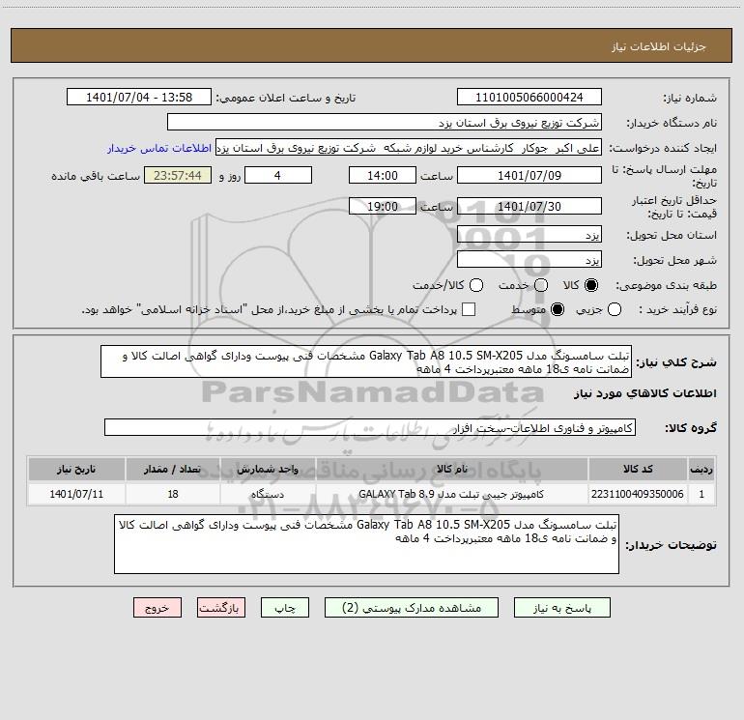Image resolution: width=744 pixels, height=720 pixels.
Task: Click the response deadline date 1401/07/09
Action: click(x=529, y=175)
